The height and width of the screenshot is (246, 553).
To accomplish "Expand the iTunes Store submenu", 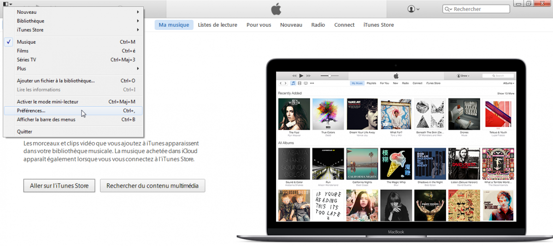I will [x=73, y=30].
